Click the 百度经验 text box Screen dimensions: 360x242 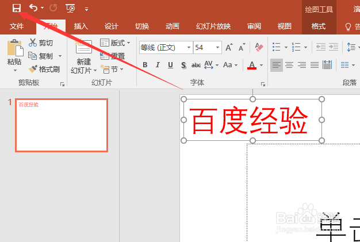252,120
